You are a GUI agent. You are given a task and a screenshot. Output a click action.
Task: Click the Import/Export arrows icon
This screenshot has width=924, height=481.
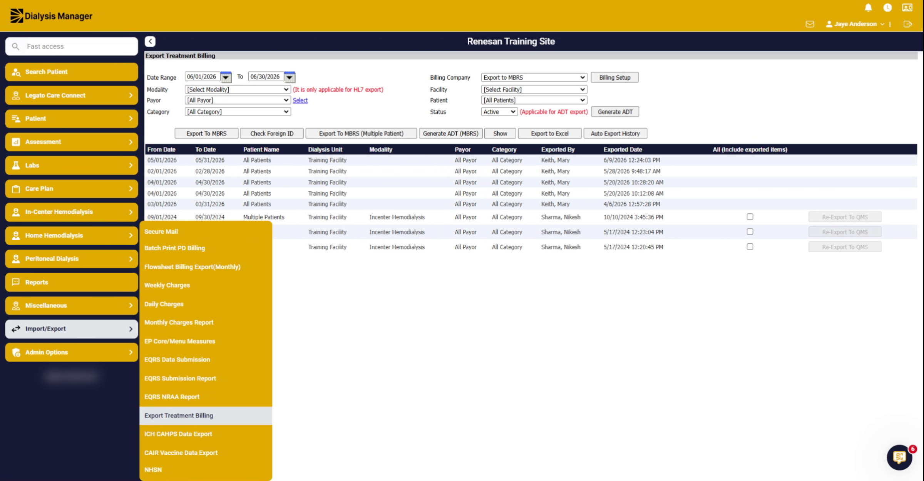[x=16, y=329]
